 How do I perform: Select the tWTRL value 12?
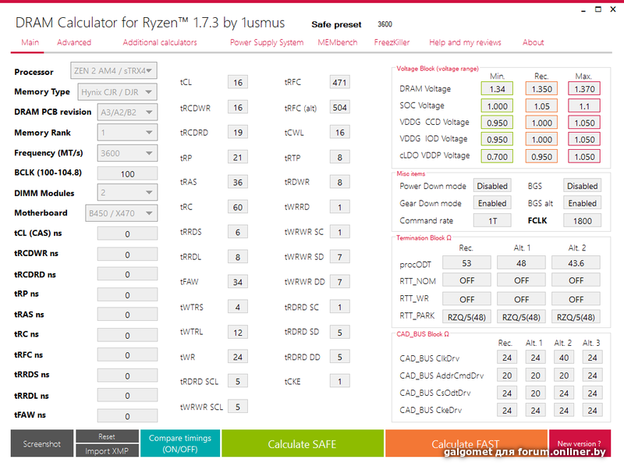[x=238, y=332]
